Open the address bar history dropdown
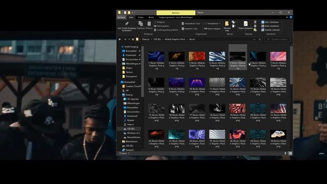The height and width of the screenshot is (184, 327). click(254, 39)
